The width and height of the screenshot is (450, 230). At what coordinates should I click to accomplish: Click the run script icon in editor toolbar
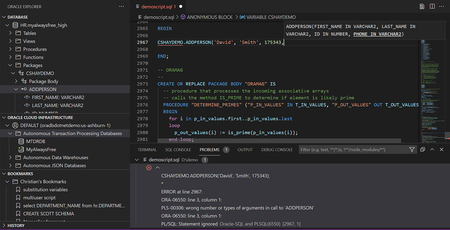(422, 6)
